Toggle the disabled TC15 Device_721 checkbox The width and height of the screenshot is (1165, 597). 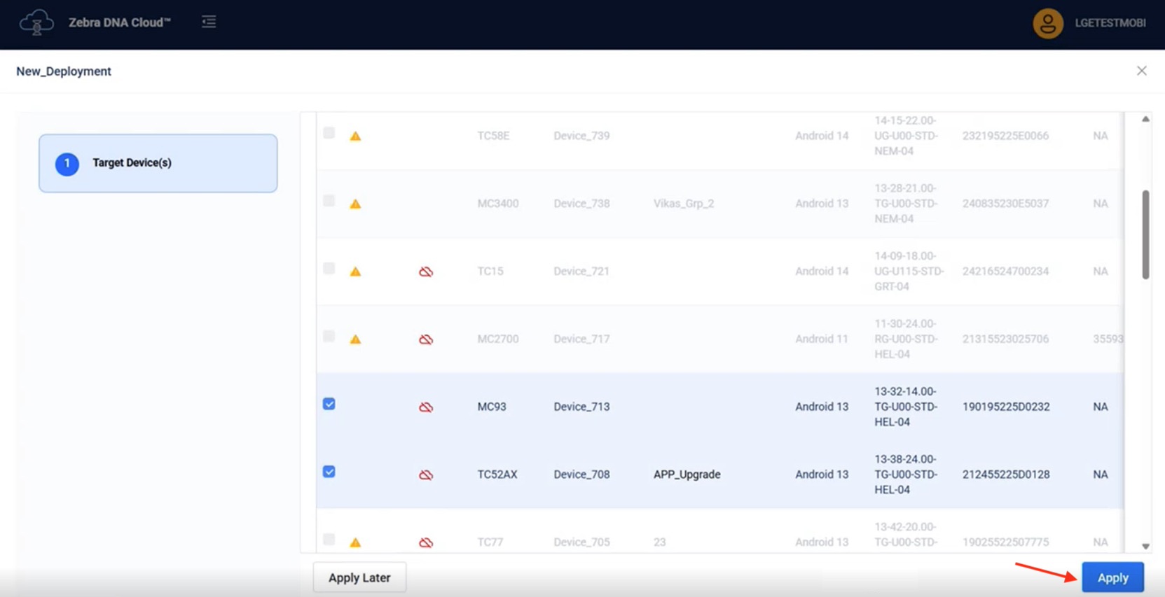(329, 269)
